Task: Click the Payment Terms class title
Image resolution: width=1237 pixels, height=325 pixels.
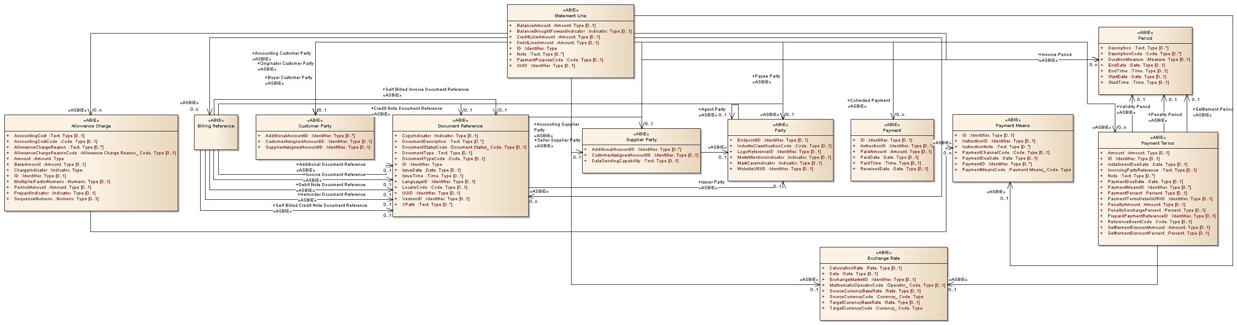Action: (1157, 143)
